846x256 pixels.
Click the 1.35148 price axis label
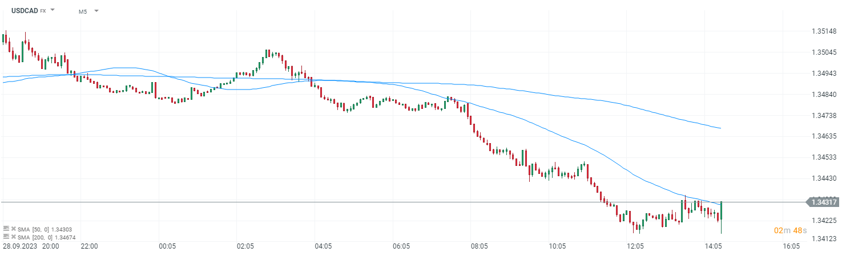pos(824,31)
